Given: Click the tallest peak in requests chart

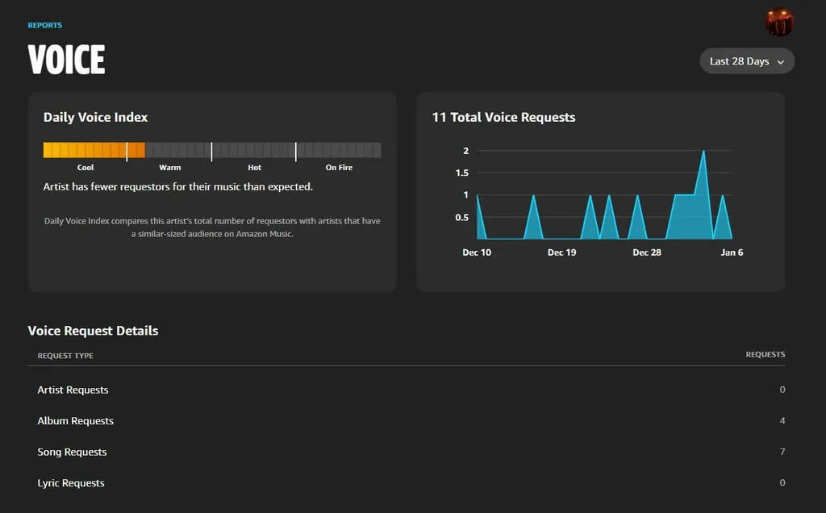Looking at the screenshot, I should click(703, 152).
